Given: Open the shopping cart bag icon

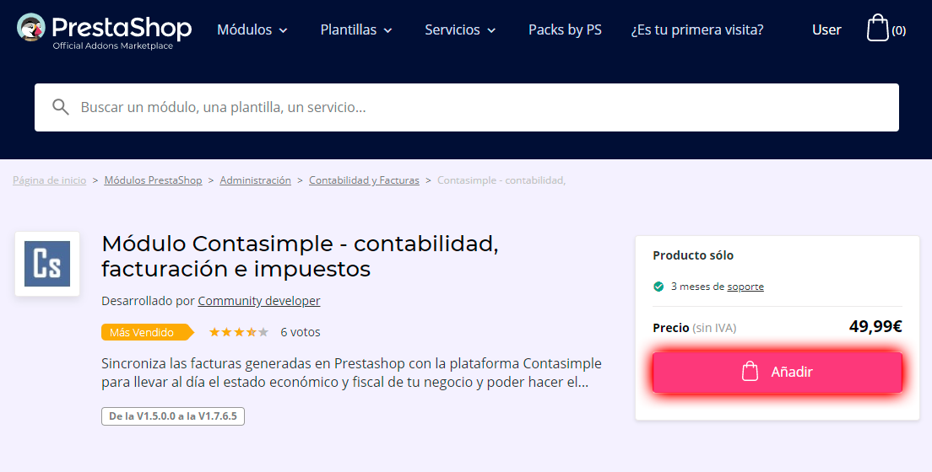Looking at the screenshot, I should coord(877,28).
